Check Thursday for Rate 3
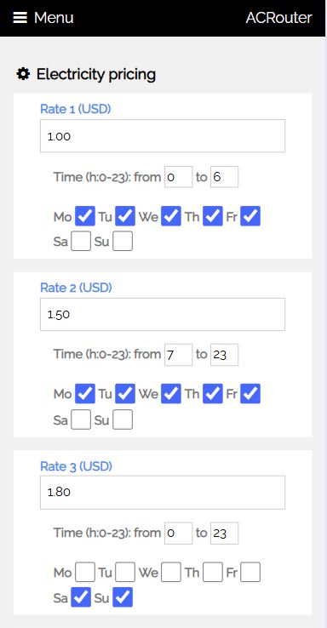 pyautogui.click(x=213, y=573)
